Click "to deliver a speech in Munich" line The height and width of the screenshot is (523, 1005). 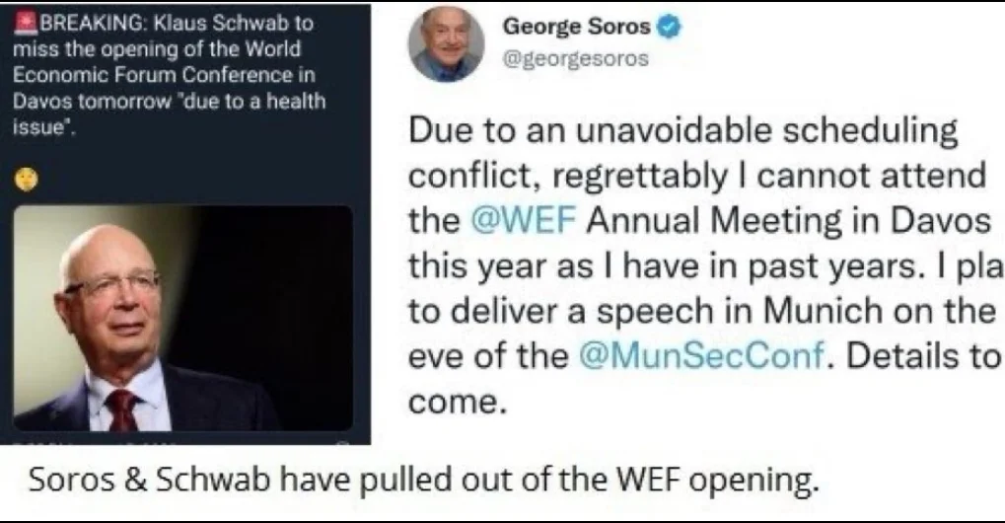(x=645, y=310)
